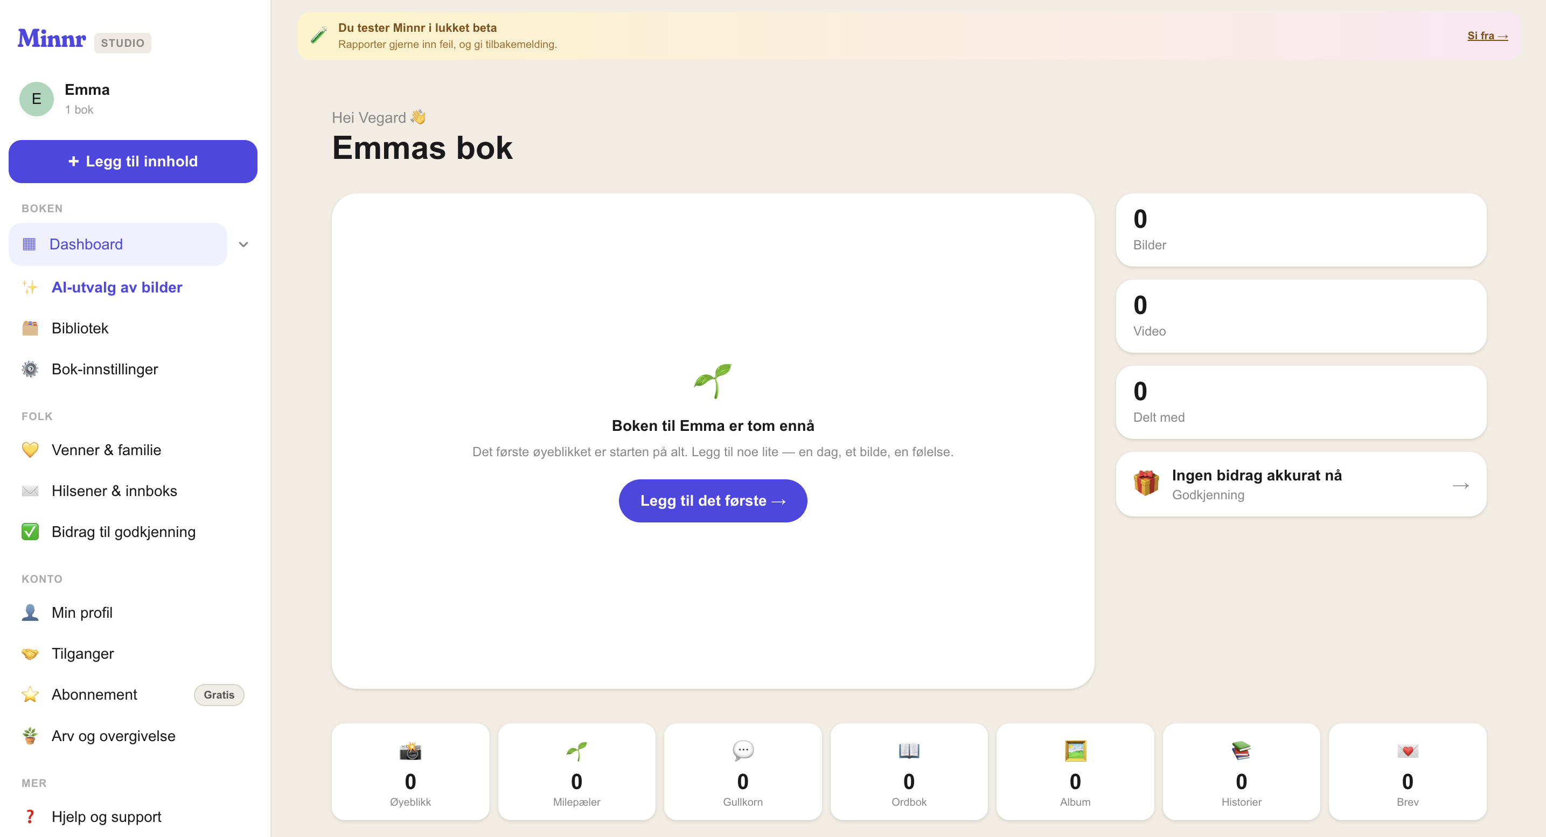Follow the Si fra link
Image resolution: width=1546 pixels, height=837 pixels.
tap(1488, 36)
